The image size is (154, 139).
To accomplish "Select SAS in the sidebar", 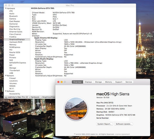I will point(11,60).
